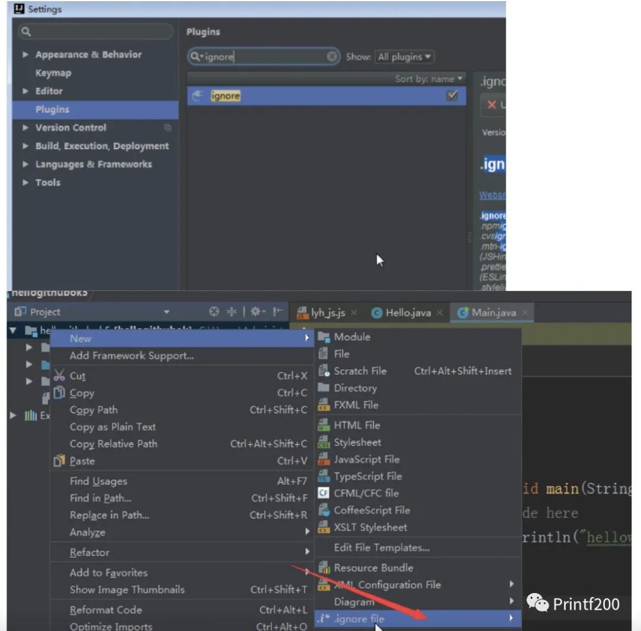Viewport: 641px width, 631px height.
Task: Expand Languages & Frameworks node
Action: [x=26, y=164]
